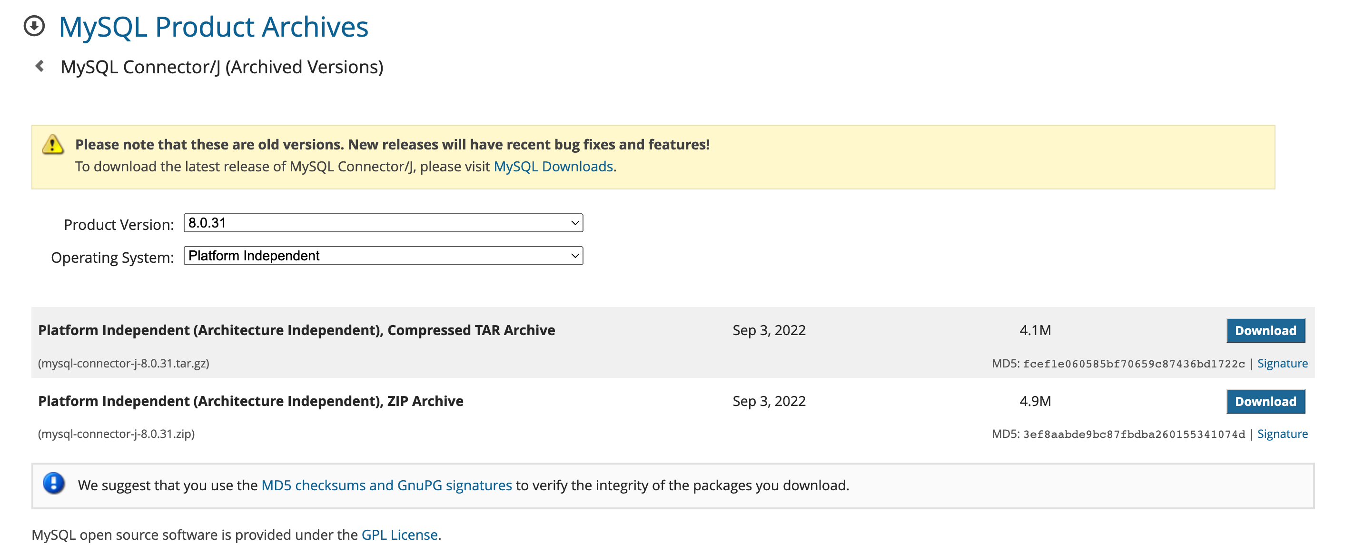1364x555 pixels.
Task: Open Signature link for the tar.gz file
Action: [1282, 363]
